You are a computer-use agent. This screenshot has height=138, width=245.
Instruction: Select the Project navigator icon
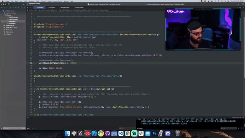[2, 7]
